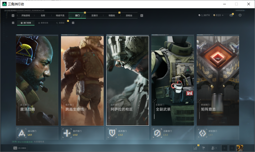255x152 pixels.
Task: Open settings via the gear icon
Action: point(240,15)
